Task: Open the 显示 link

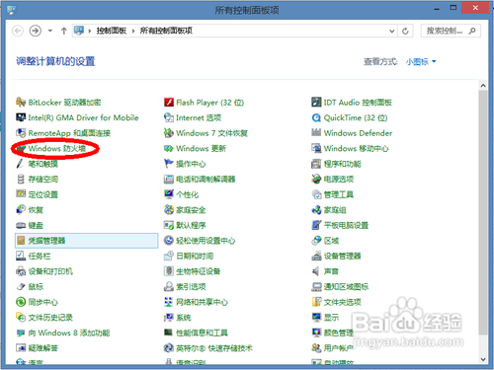Action: (331, 318)
